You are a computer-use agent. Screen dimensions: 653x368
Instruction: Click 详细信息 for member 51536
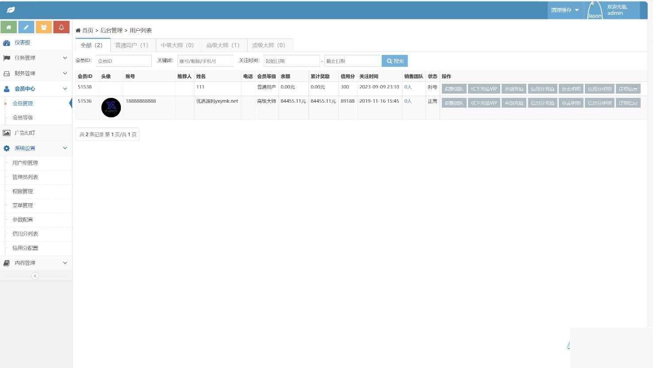pos(628,103)
